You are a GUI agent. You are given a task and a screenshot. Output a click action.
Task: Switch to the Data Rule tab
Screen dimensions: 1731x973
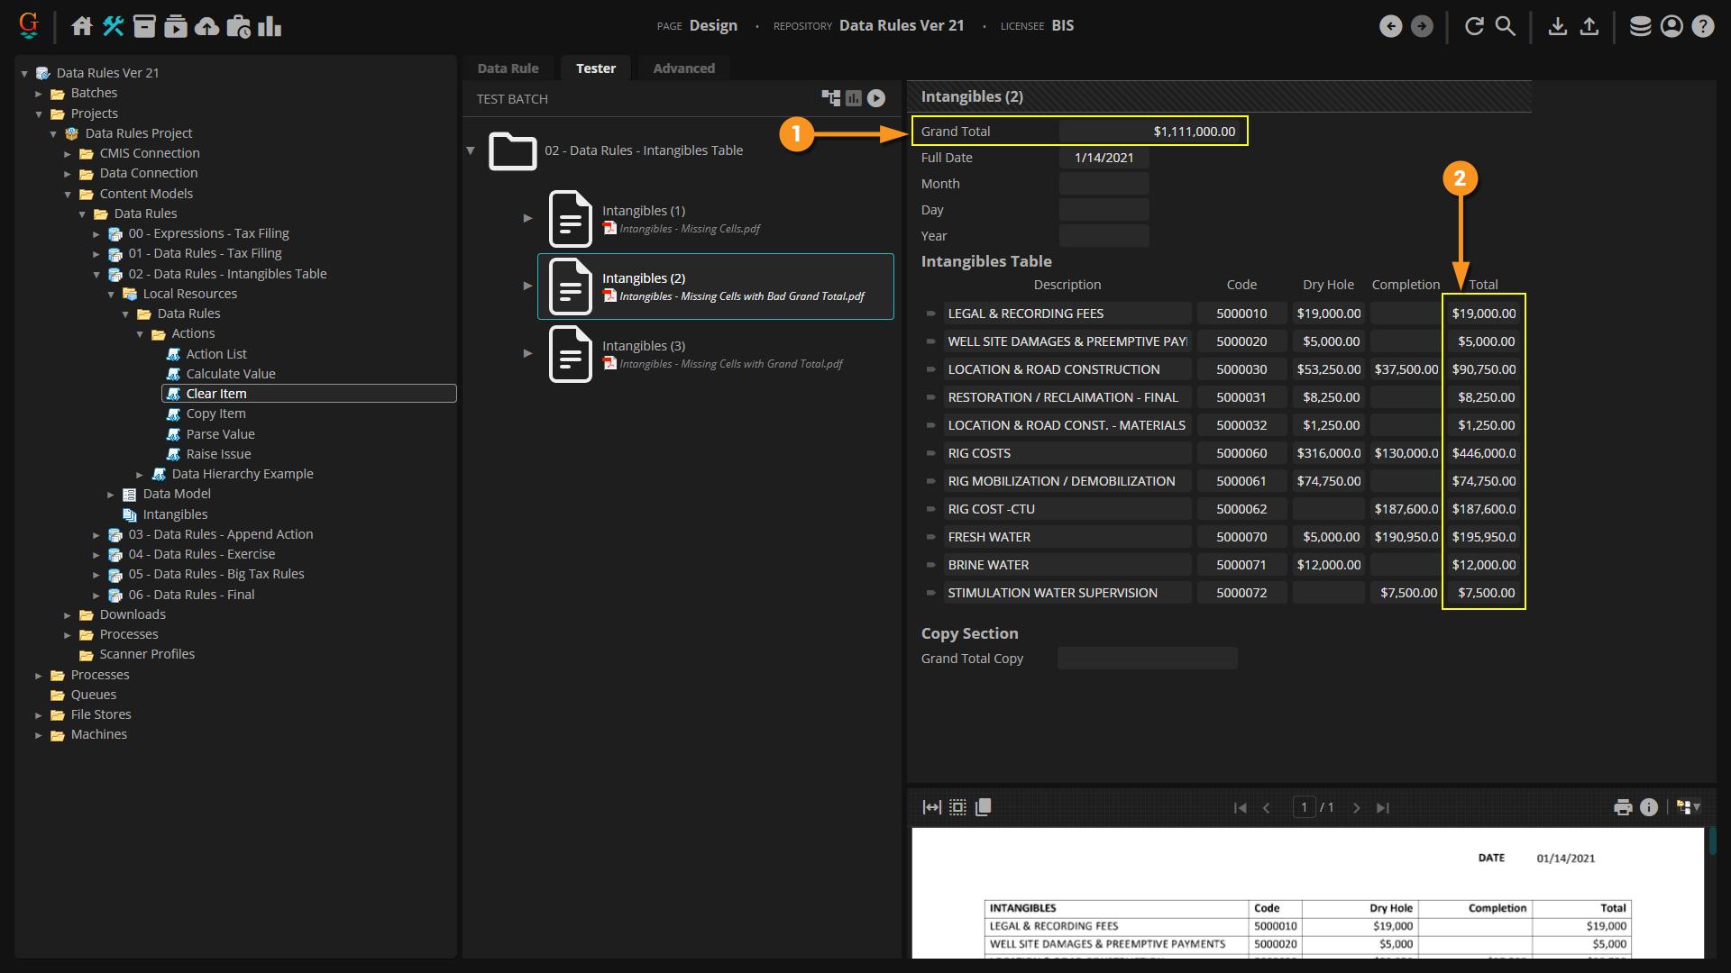click(508, 68)
